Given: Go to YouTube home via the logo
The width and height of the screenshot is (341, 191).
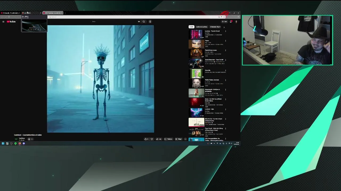Looking at the screenshot, I should [x=11, y=21].
